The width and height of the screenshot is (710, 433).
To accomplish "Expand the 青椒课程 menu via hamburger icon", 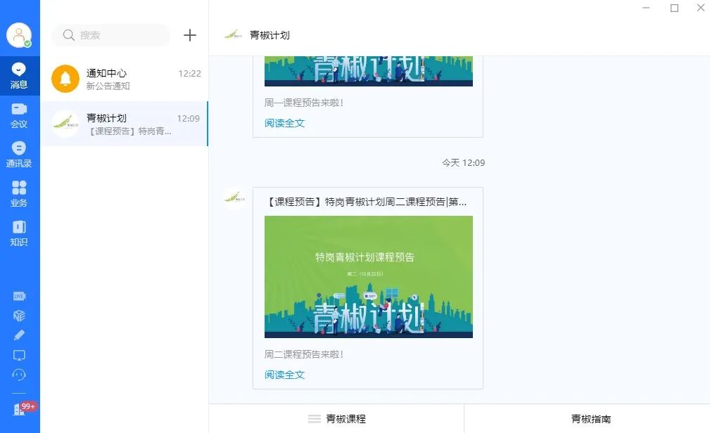I will (314, 418).
